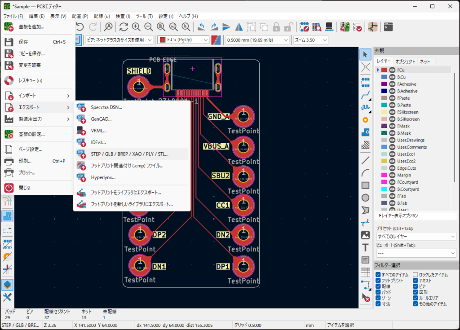This screenshot has width=460, height=330.
Task: Uncheck the フットプリント filter checkbox
Action: [378, 281]
